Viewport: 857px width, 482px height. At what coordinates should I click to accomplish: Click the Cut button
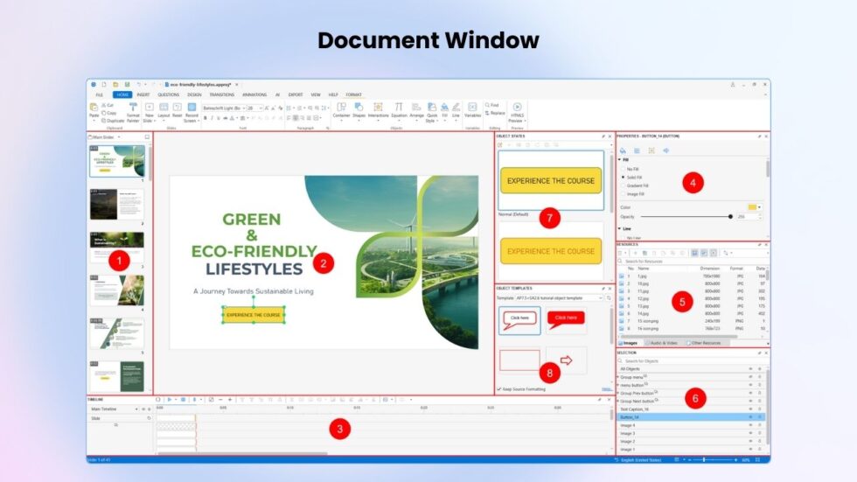(x=108, y=105)
